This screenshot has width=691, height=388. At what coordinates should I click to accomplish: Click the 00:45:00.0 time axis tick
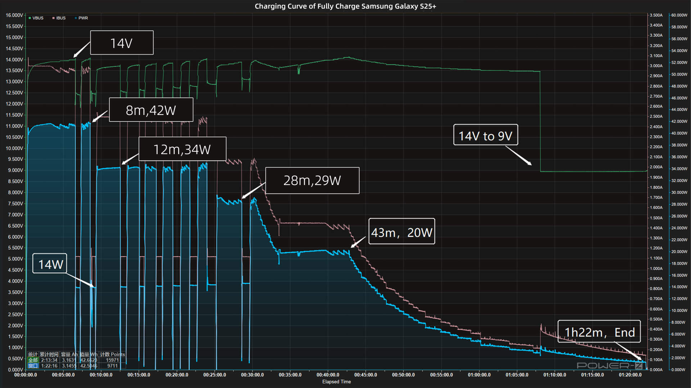366,375
